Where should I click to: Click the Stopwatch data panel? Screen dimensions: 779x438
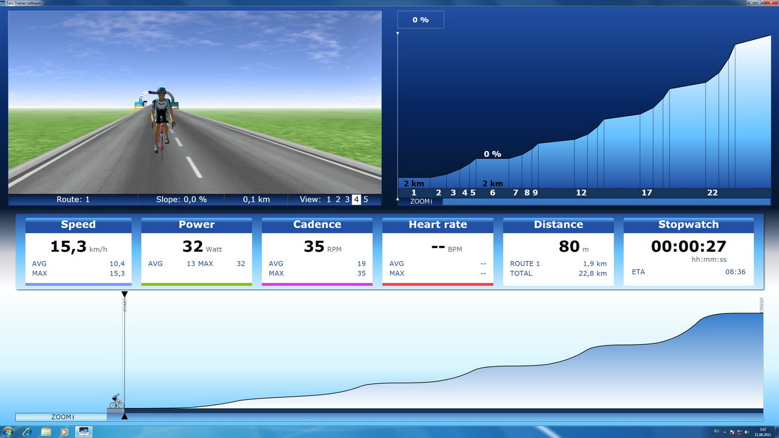(x=688, y=251)
